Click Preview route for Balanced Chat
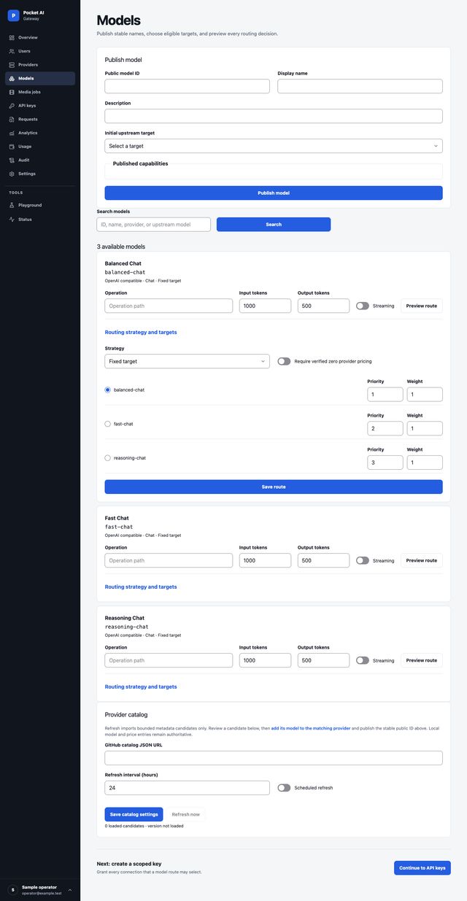467x901 pixels. point(422,306)
